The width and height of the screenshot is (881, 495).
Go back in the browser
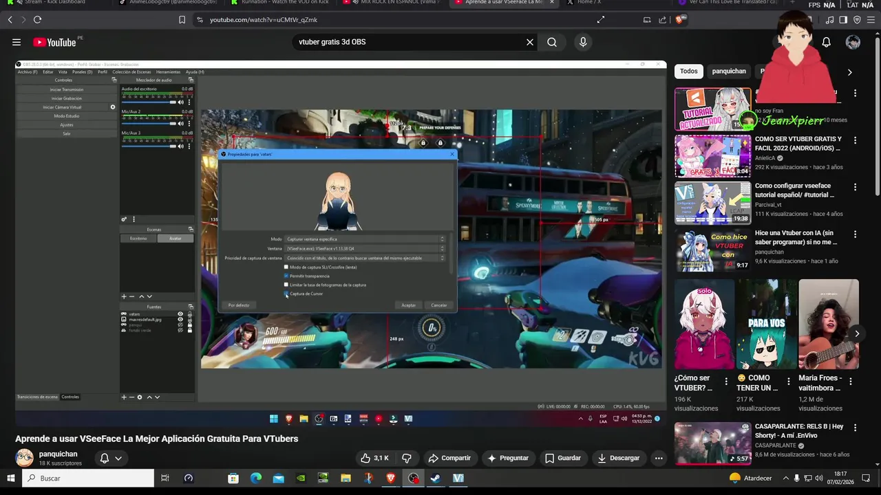pyautogui.click(x=10, y=20)
